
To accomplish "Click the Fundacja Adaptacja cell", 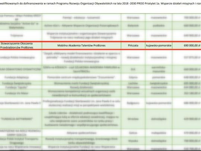I will tap(17, 77).
